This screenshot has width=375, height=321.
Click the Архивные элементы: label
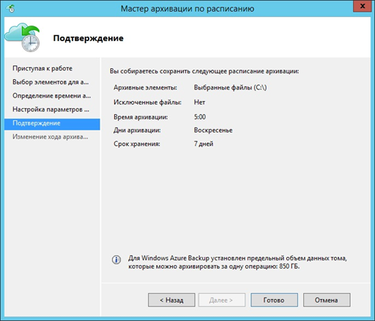145,87
